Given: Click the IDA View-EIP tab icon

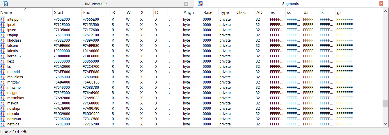Looking at the screenshot, I should 5,4.
